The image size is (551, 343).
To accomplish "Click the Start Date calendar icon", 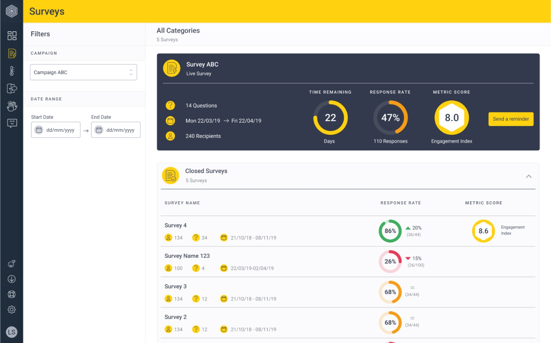I will coord(39,130).
